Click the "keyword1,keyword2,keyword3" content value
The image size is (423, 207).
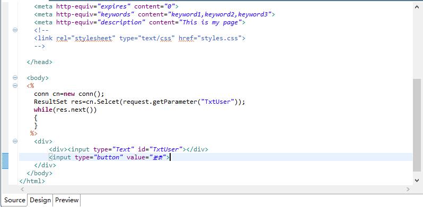click(219, 14)
